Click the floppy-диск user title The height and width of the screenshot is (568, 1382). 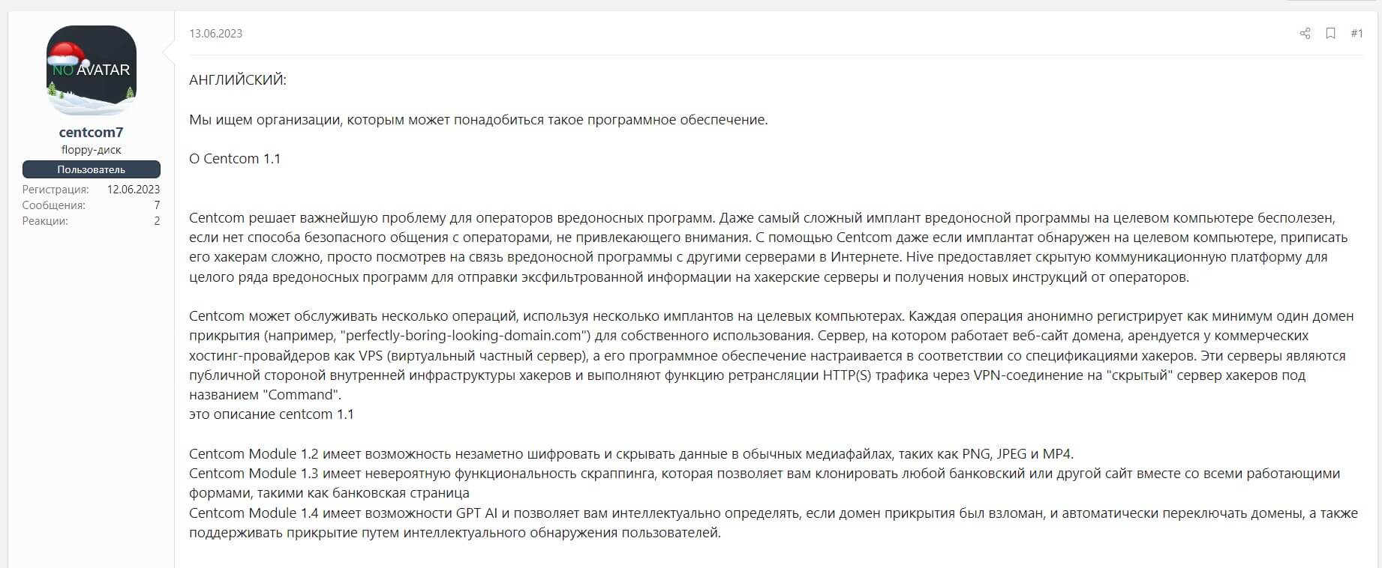coord(91,150)
